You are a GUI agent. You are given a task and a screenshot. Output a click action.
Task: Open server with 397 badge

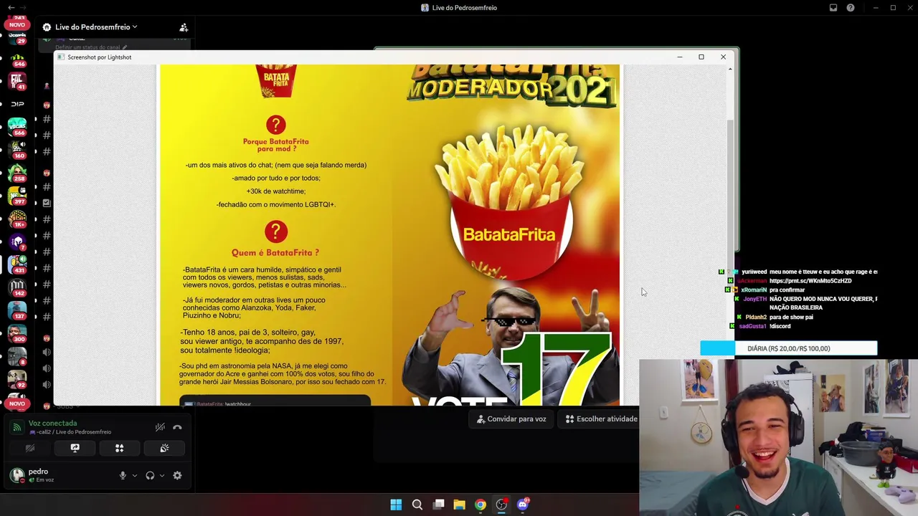tap(17, 196)
